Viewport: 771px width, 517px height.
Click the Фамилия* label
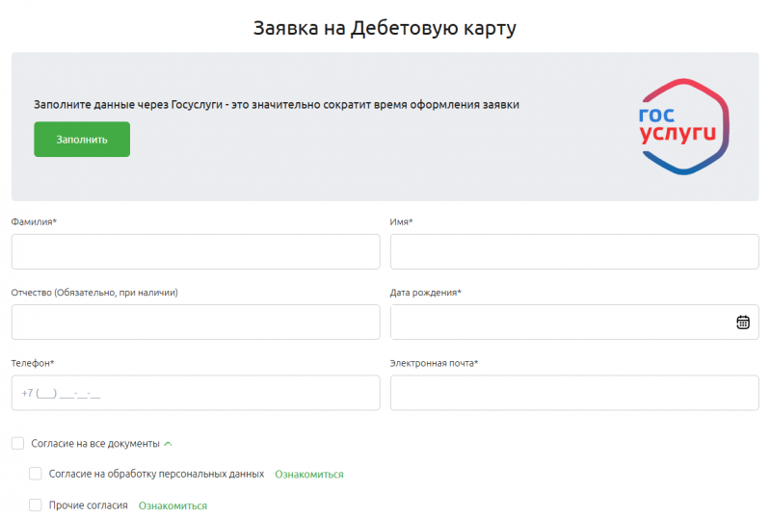point(34,222)
